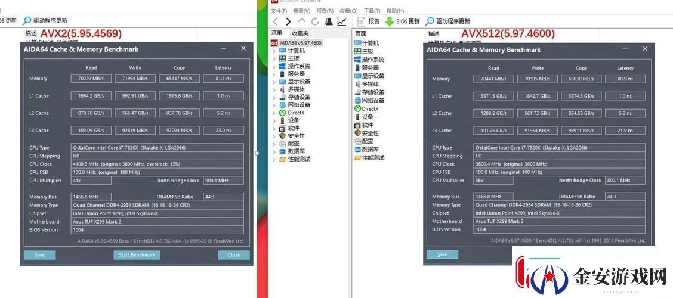Open the 收藏(O) menu
The width and height of the screenshot is (673, 298).
(348, 11)
